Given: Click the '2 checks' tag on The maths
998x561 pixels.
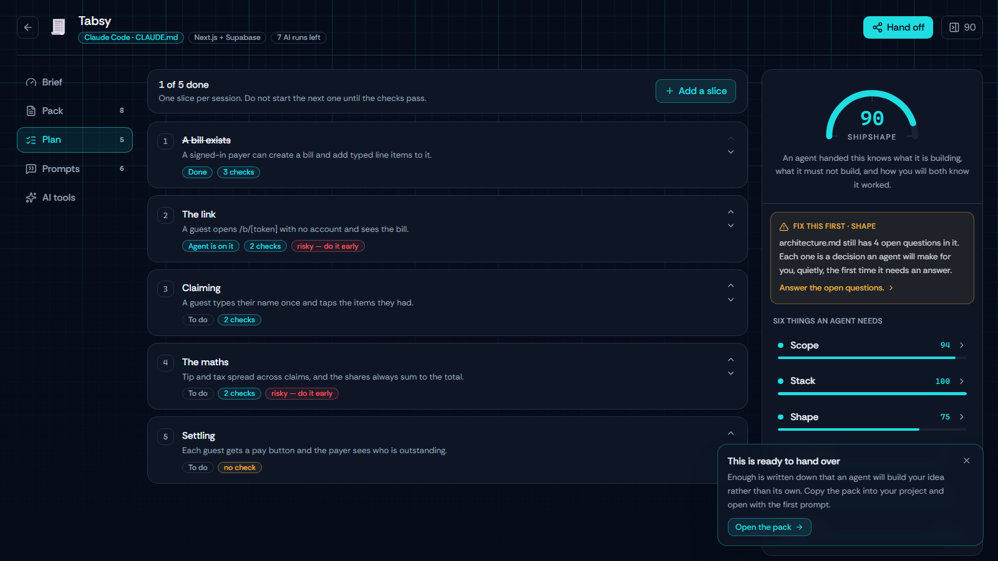Looking at the screenshot, I should (240, 393).
